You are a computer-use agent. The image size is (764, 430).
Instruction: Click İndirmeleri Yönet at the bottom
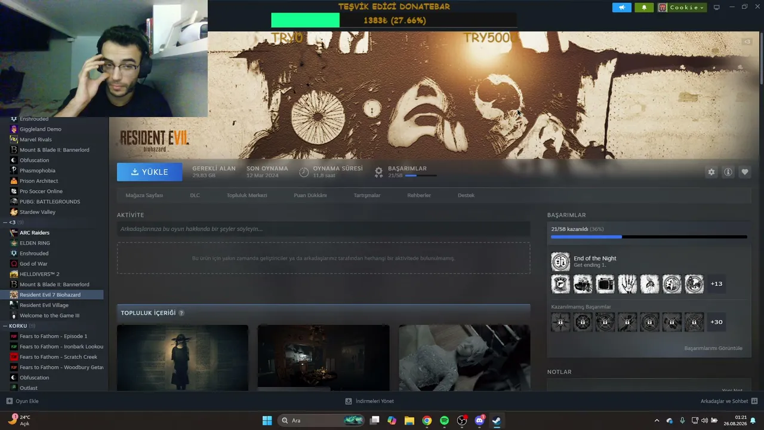[x=374, y=401]
